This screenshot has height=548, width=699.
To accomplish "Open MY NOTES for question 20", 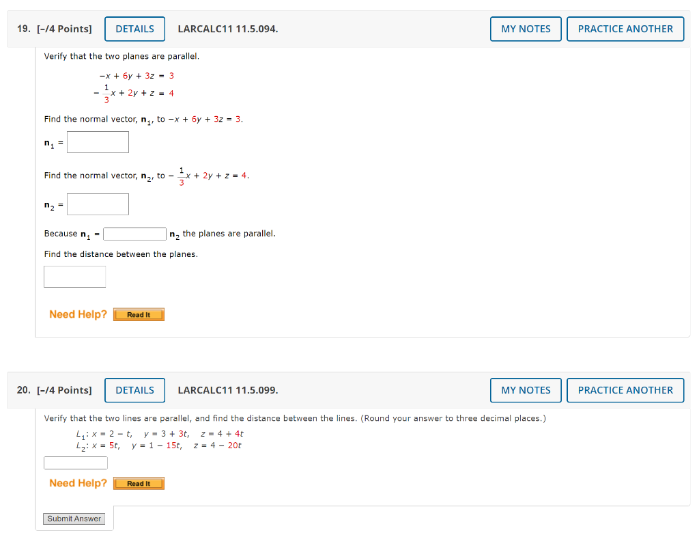I will pyautogui.click(x=526, y=390).
